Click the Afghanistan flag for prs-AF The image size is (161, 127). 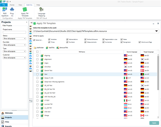pyautogui.click(x=142, y=74)
